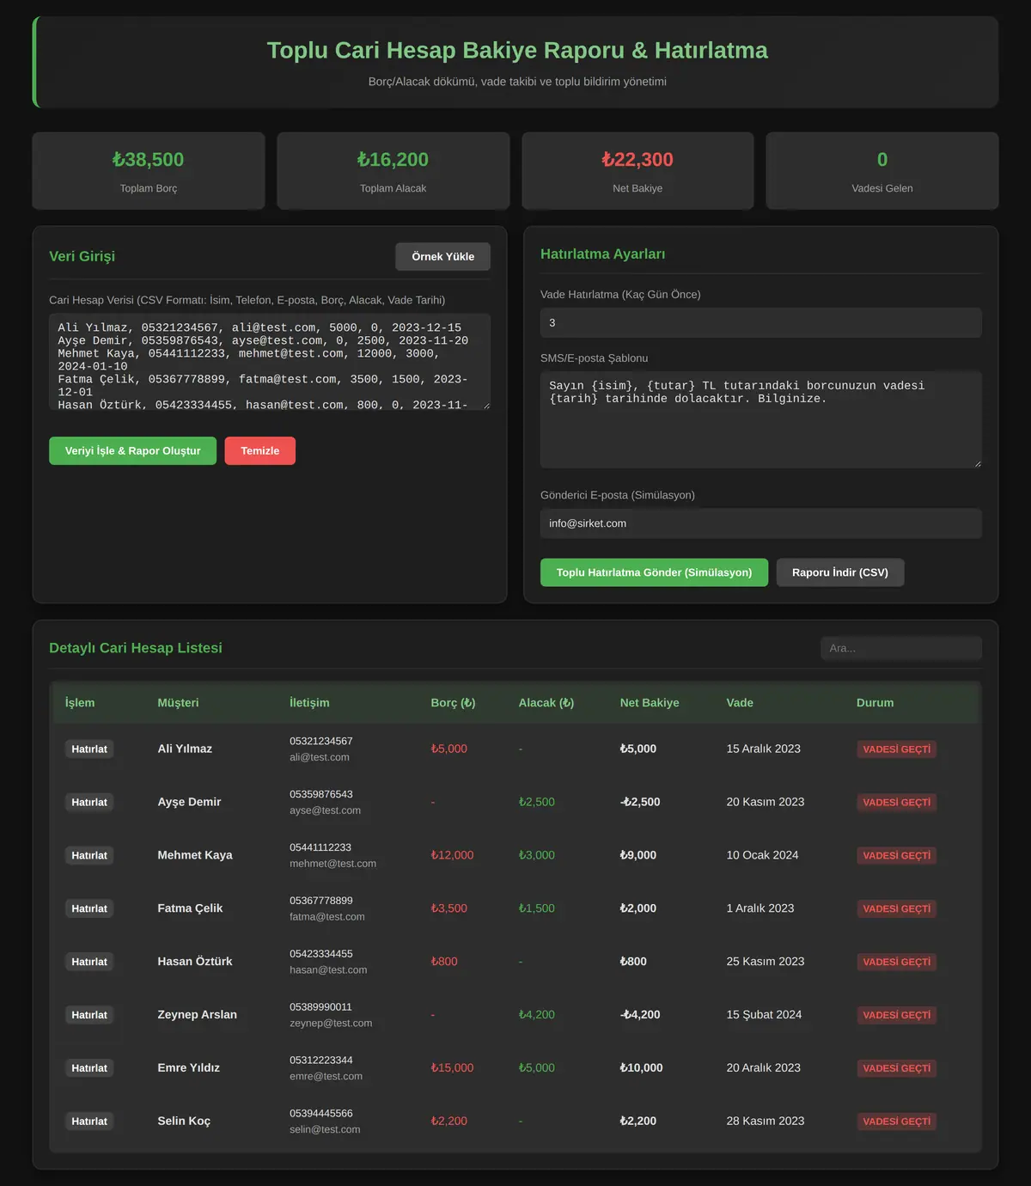Screen dimensions: 1031x1186
Task: Click the ₺38,500 Toplam Borç card
Action: pos(149,171)
